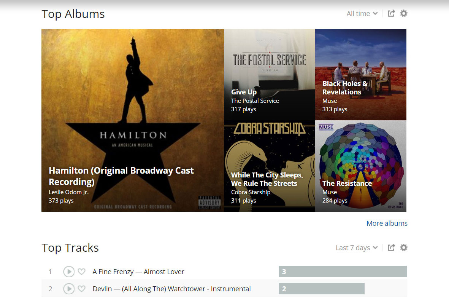Open Top Albums settings gear

point(404,14)
